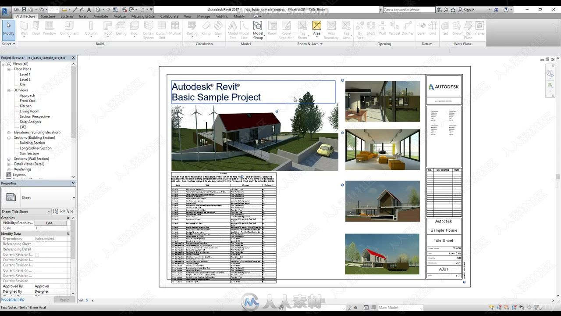This screenshot has height=316, width=561.
Task: Collapse the 3D Views node
Action: point(9,90)
